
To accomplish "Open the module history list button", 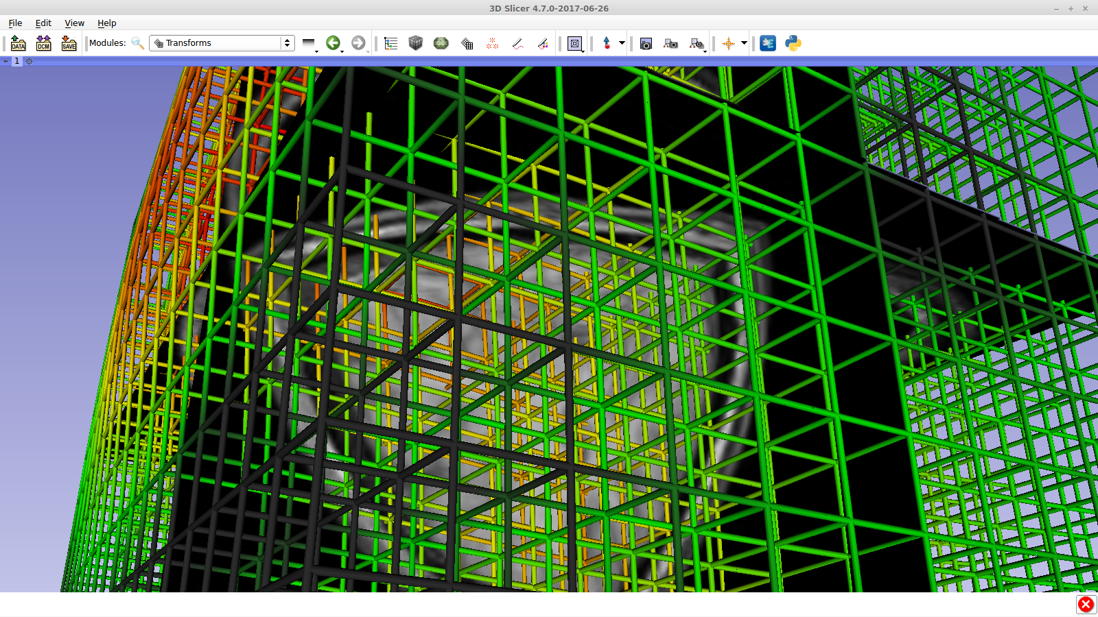I will coord(309,43).
